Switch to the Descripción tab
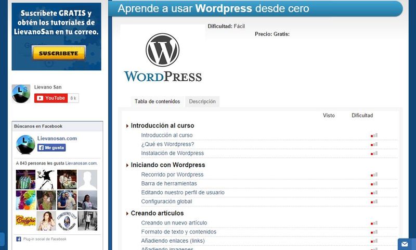 (202, 102)
